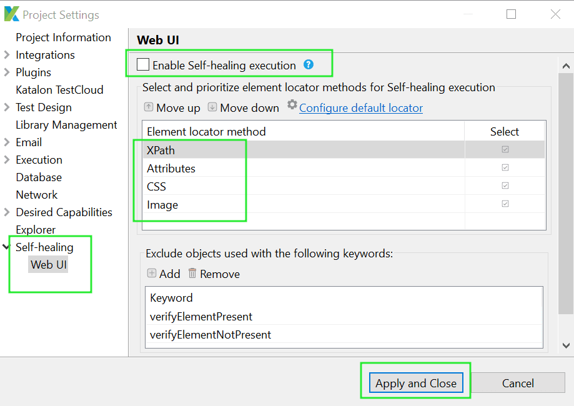Click the Cancel button
Screen dimensions: 574x406
pyautogui.click(x=518, y=382)
